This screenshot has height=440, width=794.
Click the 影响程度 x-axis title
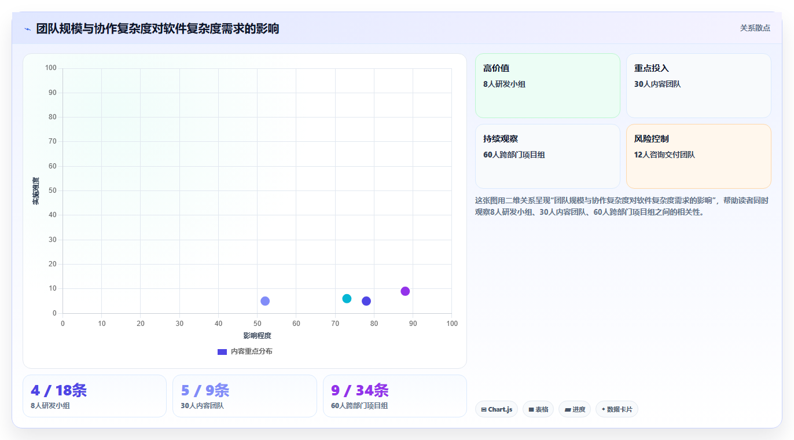coord(257,336)
